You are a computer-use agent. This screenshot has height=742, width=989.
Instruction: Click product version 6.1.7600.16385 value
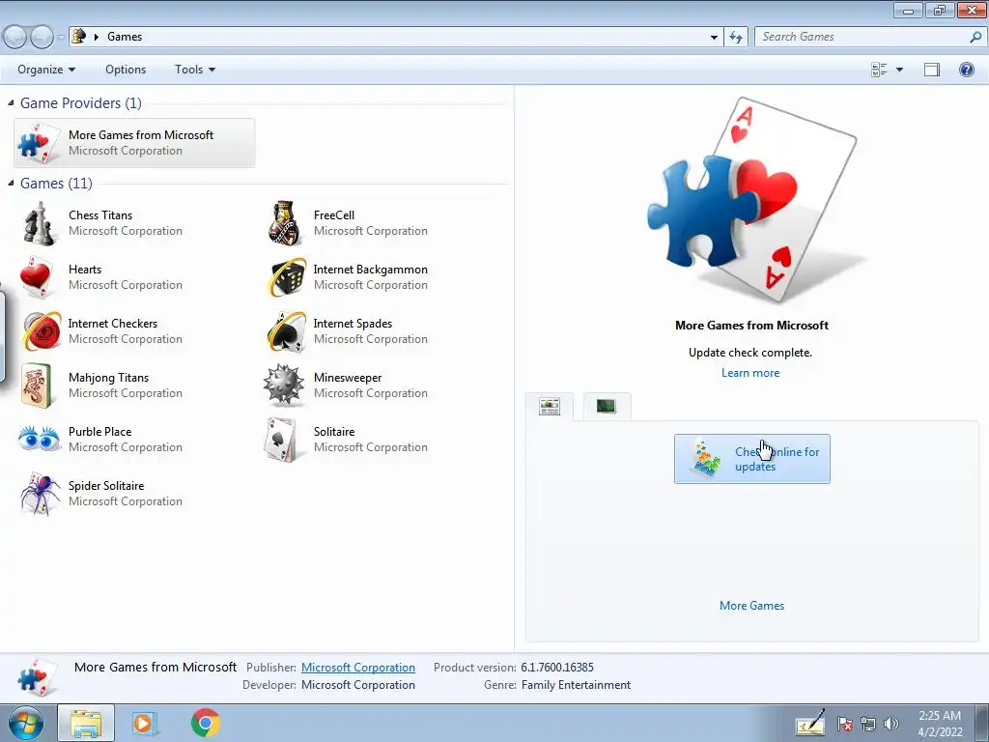pyautogui.click(x=557, y=668)
